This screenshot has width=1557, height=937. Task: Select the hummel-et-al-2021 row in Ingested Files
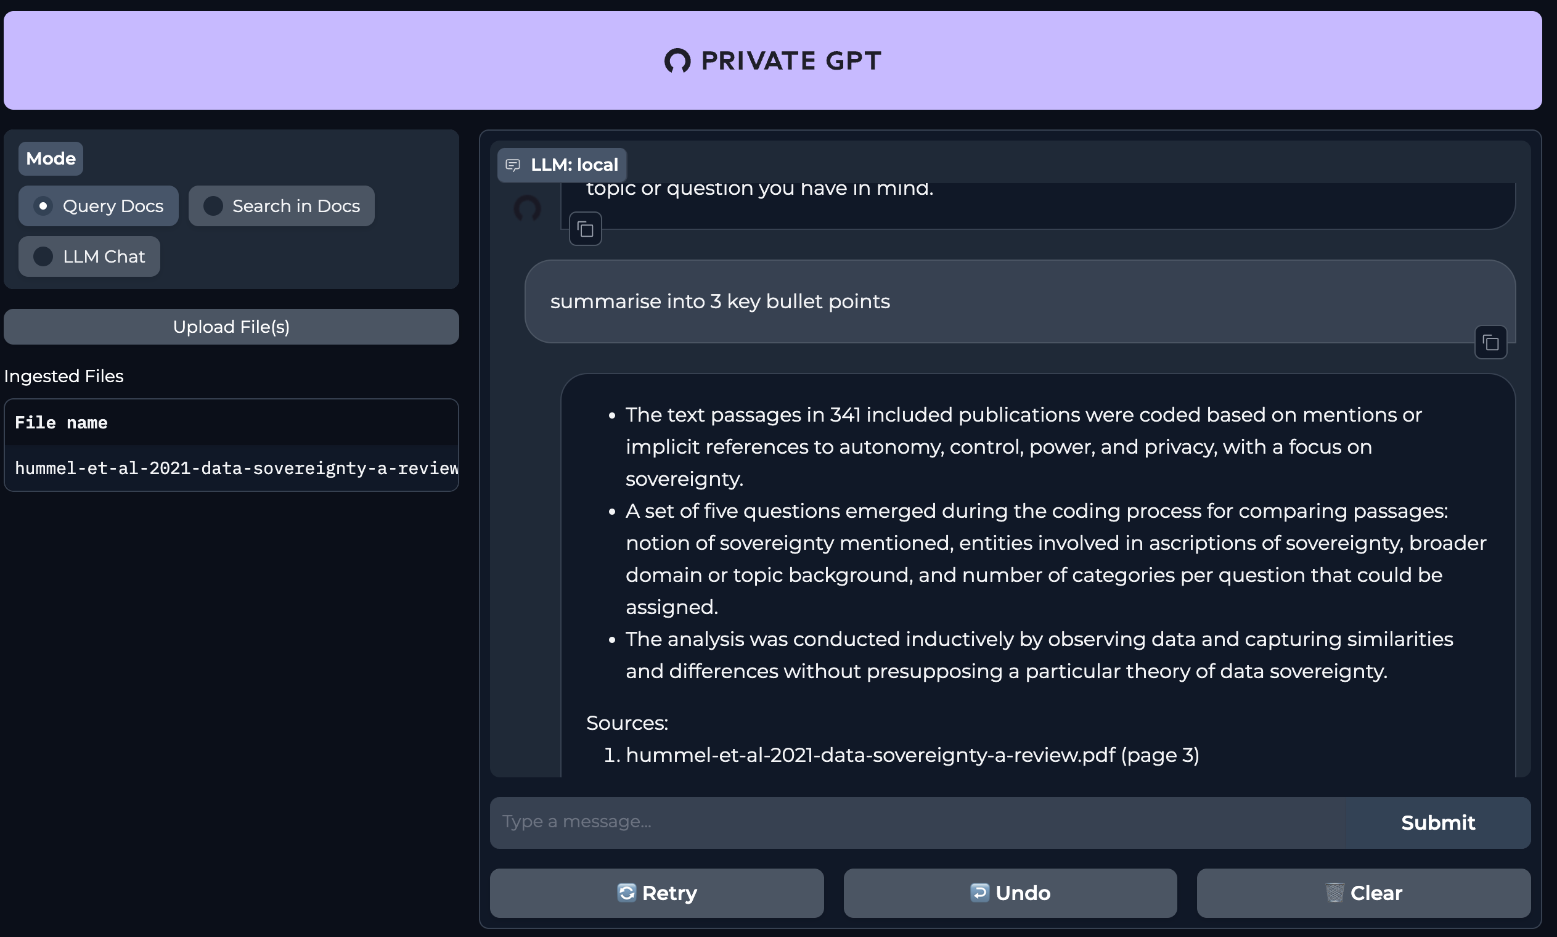[237, 468]
